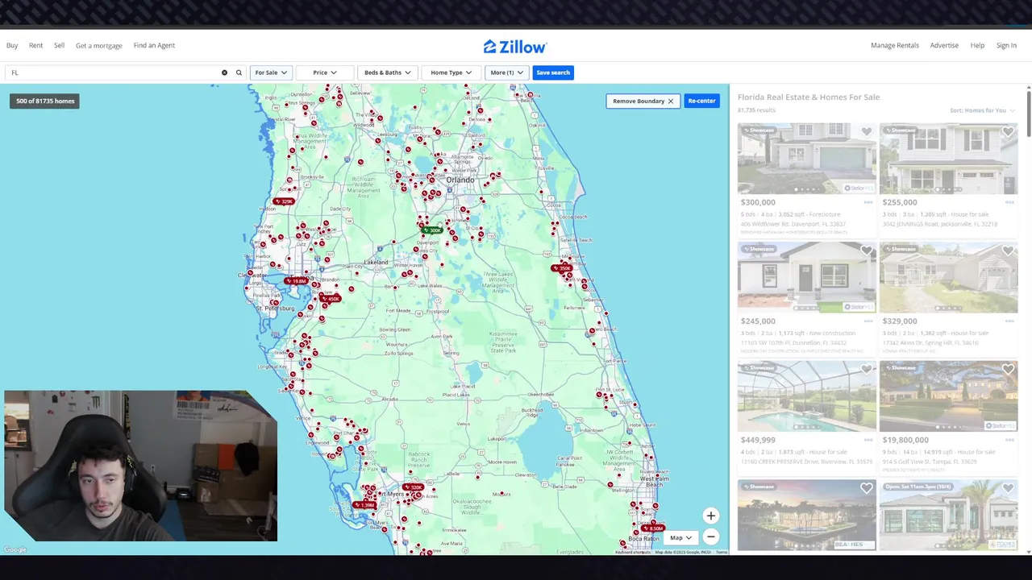1032x580 pixels.
Task: Click address 914 S Golf View St, Tampa
Action: click(x=928, y=462)
